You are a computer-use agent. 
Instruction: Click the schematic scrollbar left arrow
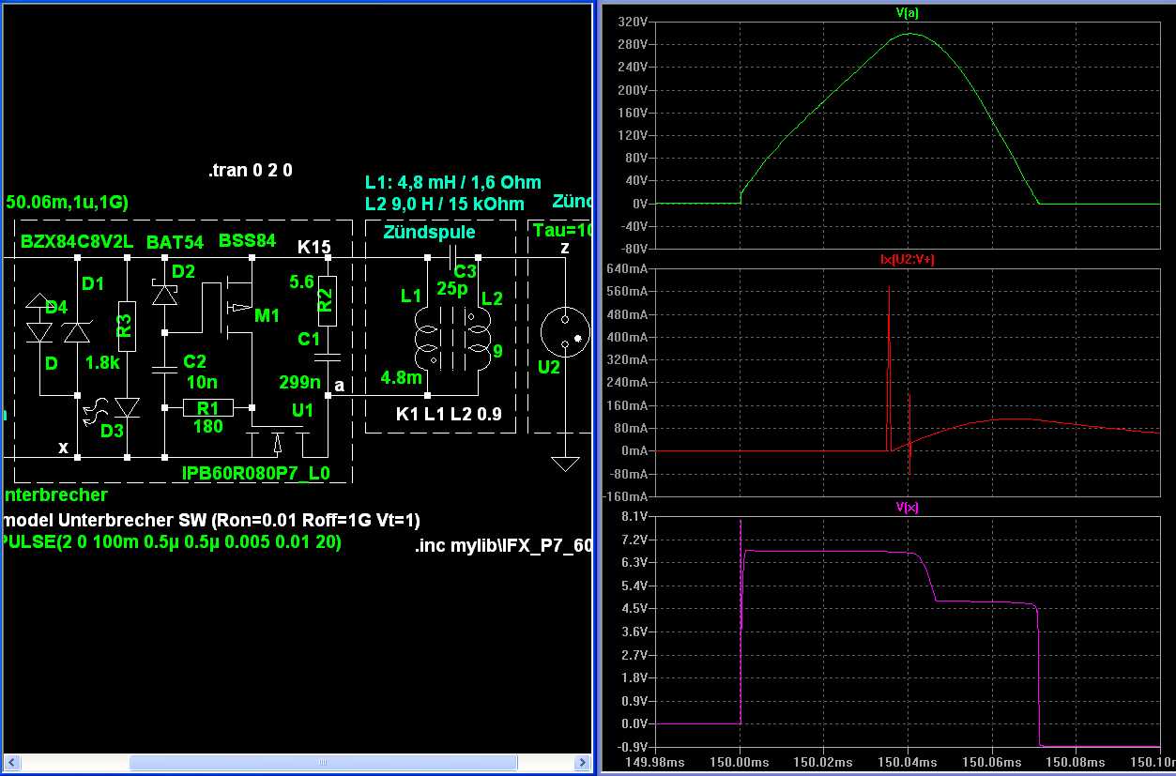pyautogui.click(x=12, y=761)
